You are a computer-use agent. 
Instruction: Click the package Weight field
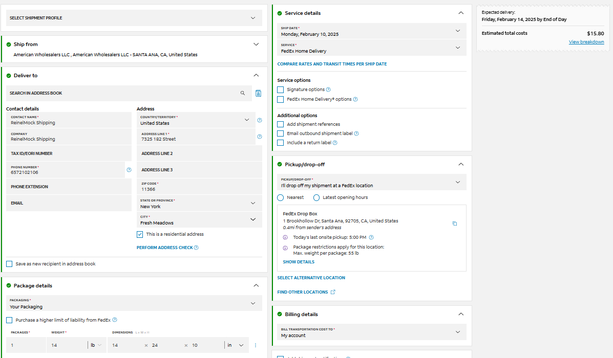pyautogui.click(x=67, y=345)
